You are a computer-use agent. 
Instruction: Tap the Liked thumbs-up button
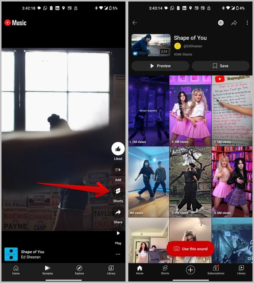click(x=118, y=149)
